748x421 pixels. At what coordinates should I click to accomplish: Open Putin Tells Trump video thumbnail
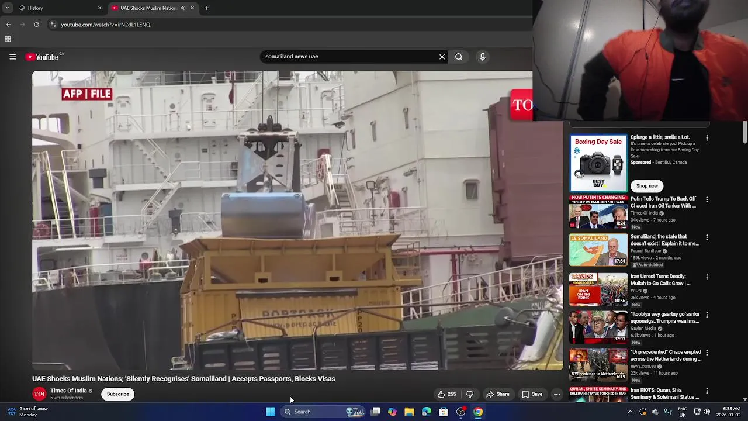(598, 212)
